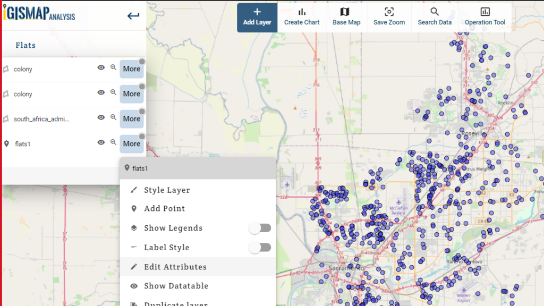Turn on the Label Style switch
Image resolution: width=544 pixels, height=306 pixels.
click(260, 247)
